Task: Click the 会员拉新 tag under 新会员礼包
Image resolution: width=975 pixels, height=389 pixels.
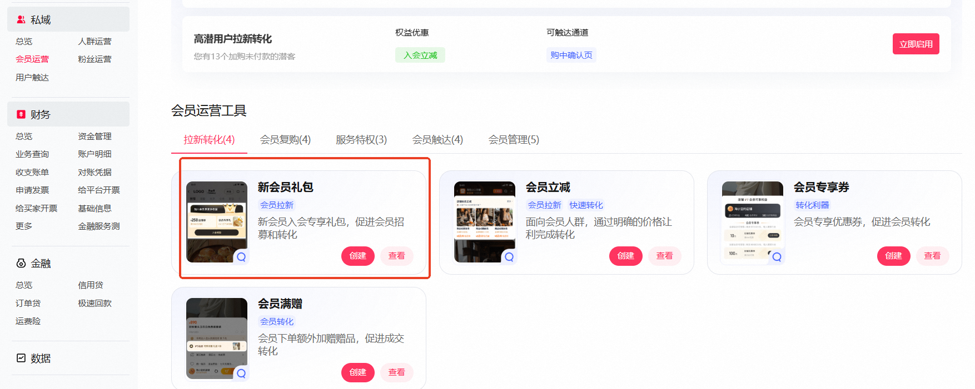Action: tap(277, 205)
